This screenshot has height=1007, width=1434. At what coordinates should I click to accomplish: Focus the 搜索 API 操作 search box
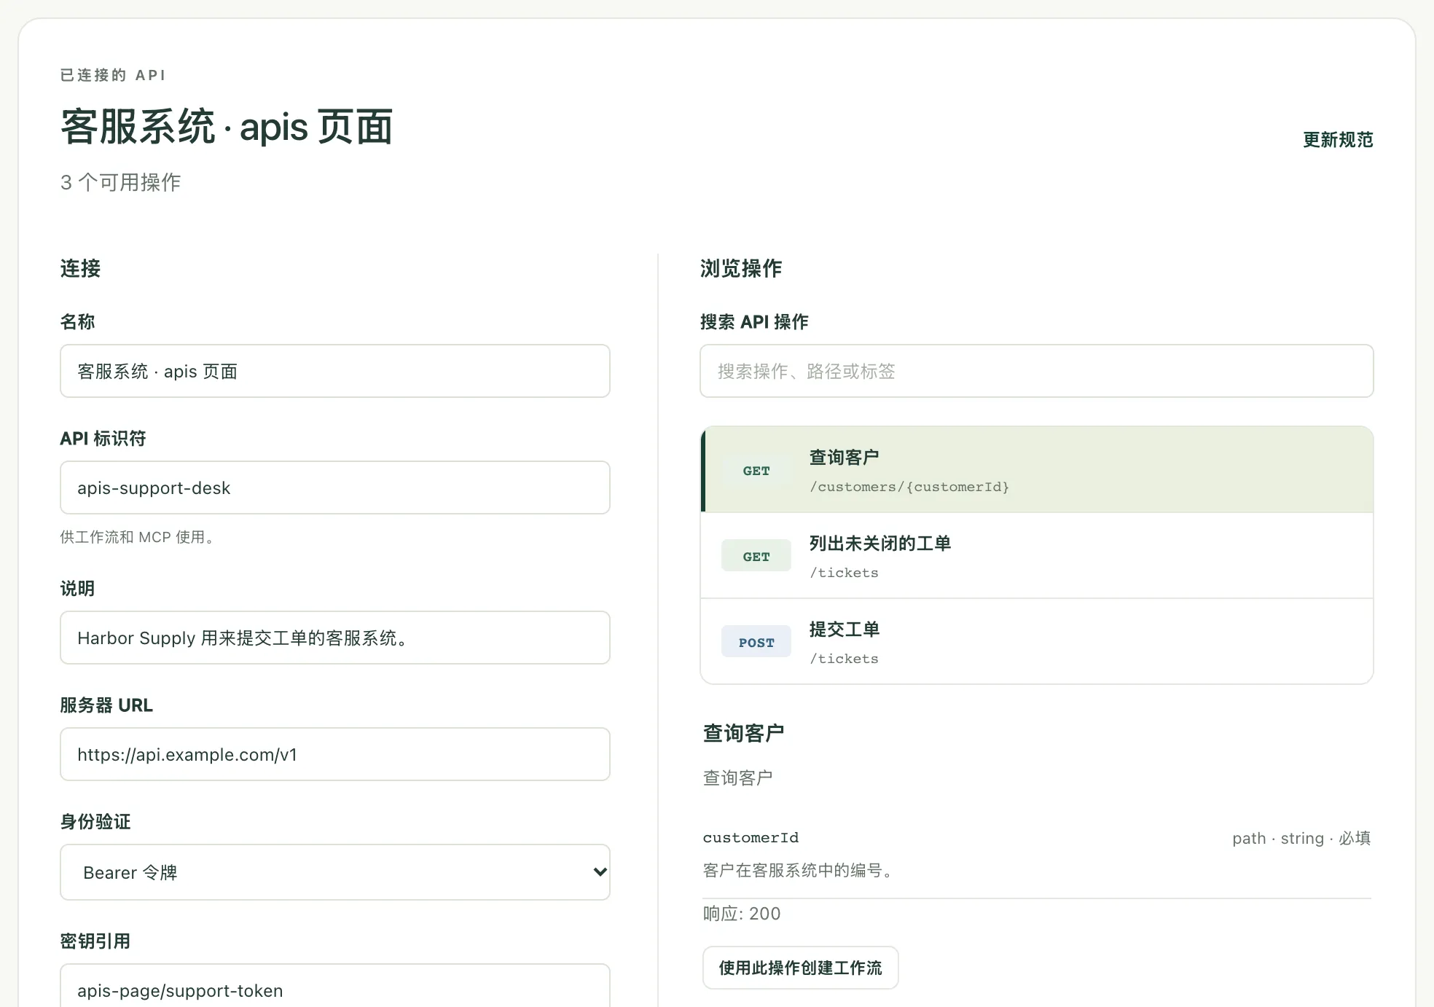point(1037,371)
